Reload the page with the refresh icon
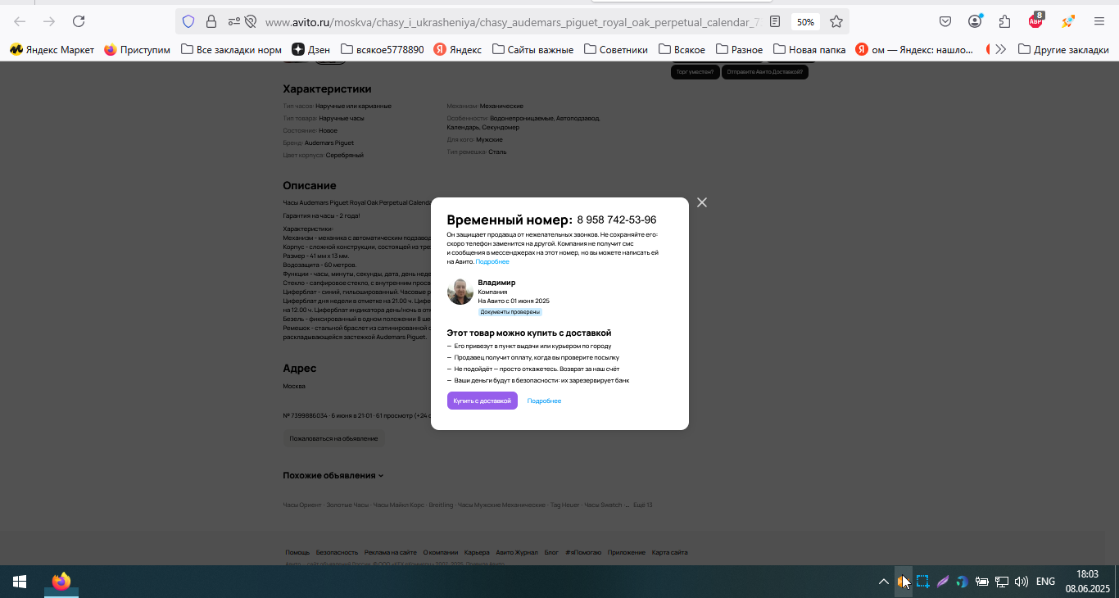Screen dimensions: 1119x598 pyautogui.click(x=79, y=22)
